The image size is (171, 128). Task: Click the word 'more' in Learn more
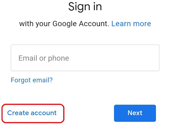click(x=142, y=24)
